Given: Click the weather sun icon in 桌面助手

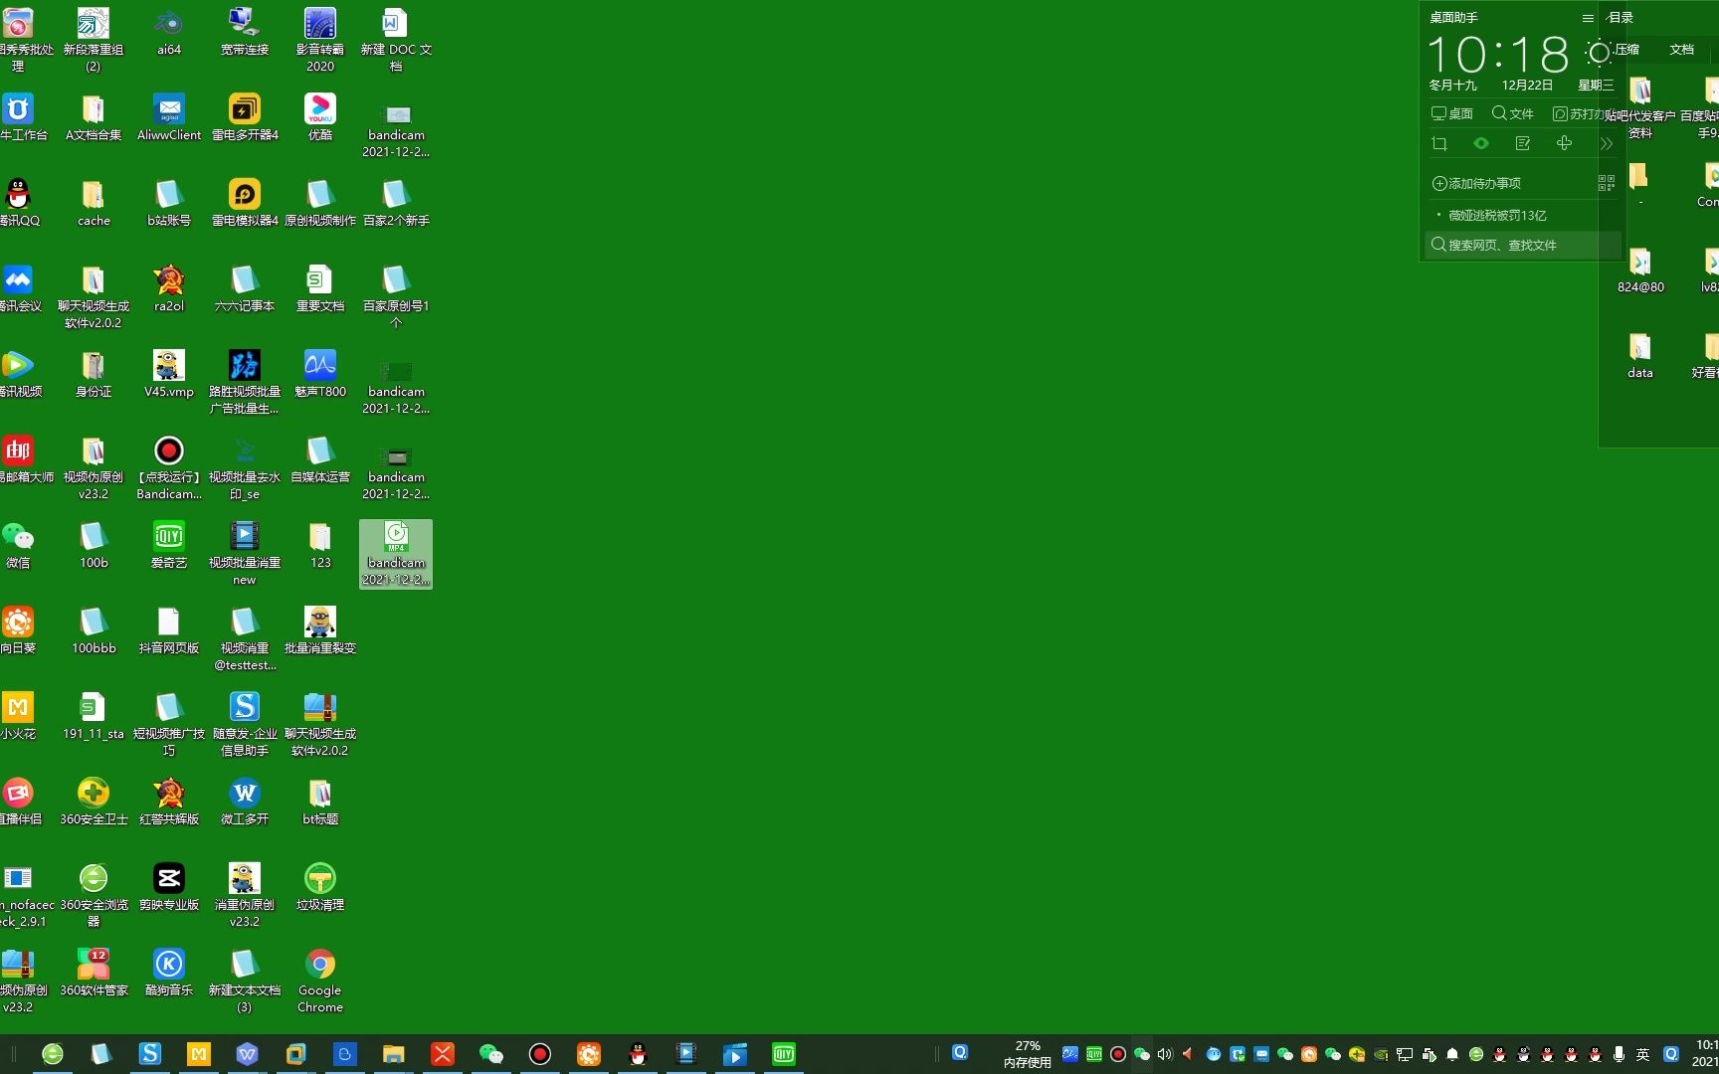Looking at the screenshot, I should 1599,53.
